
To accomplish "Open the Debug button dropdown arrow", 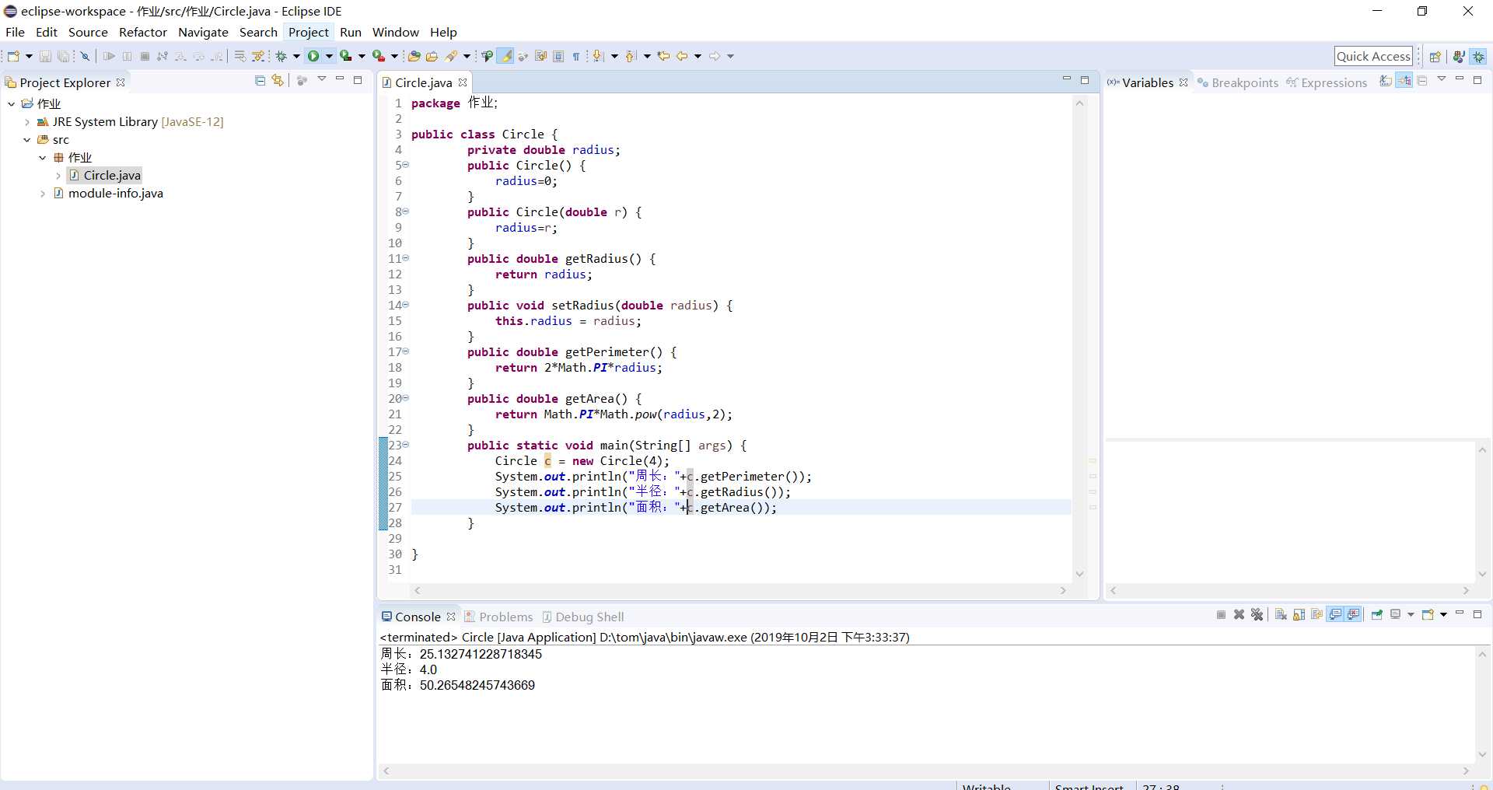I will coord(296,56).
